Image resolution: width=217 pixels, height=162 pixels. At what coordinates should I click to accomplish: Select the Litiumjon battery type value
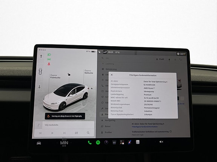[148, 114]
